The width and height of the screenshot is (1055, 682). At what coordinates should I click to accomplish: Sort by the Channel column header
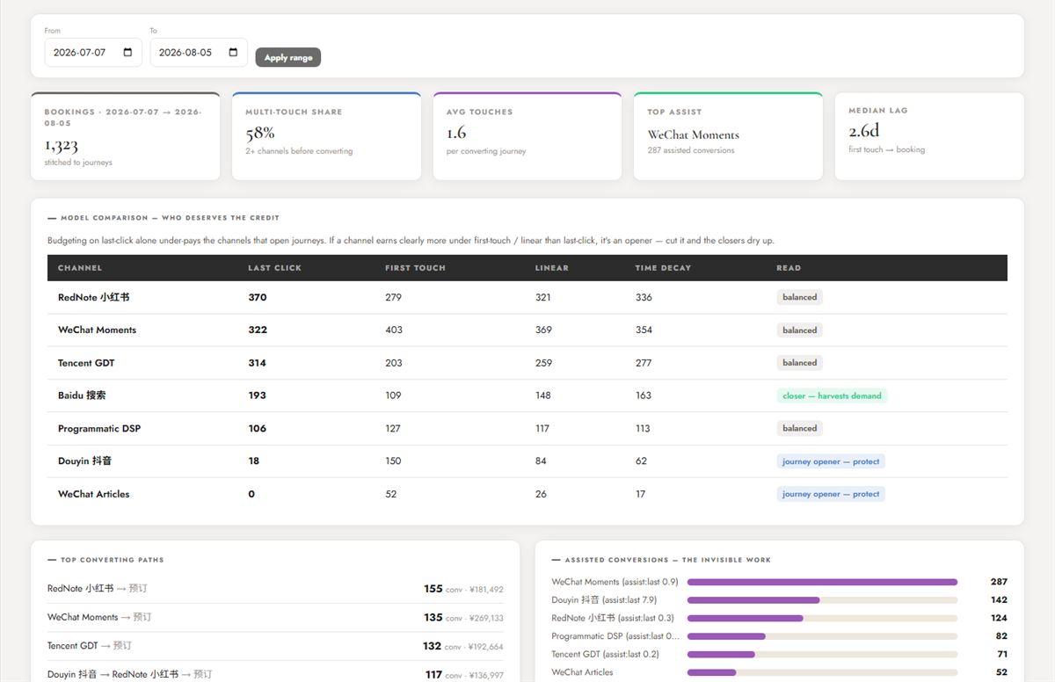pyautogui.click(x=80, y=268)
